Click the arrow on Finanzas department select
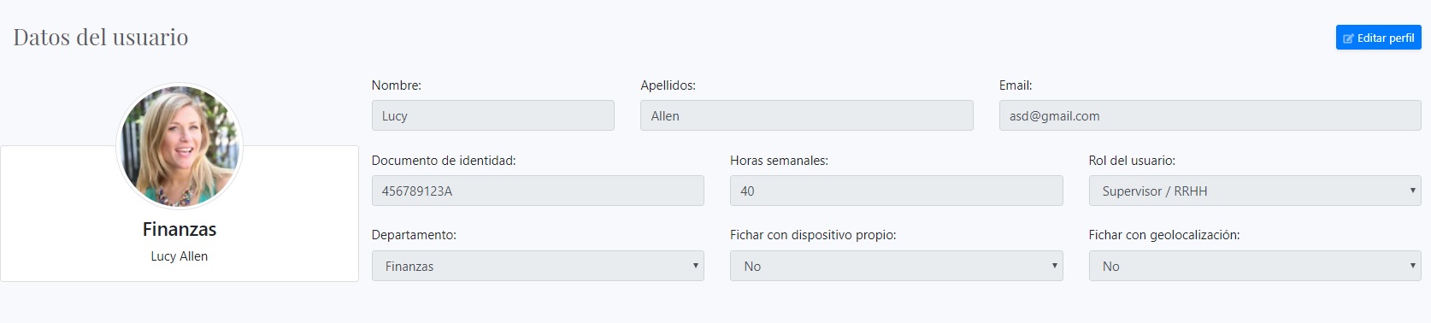Viewport: 1431px width, 323px height. pyautogui.click(x=695, y=266)
